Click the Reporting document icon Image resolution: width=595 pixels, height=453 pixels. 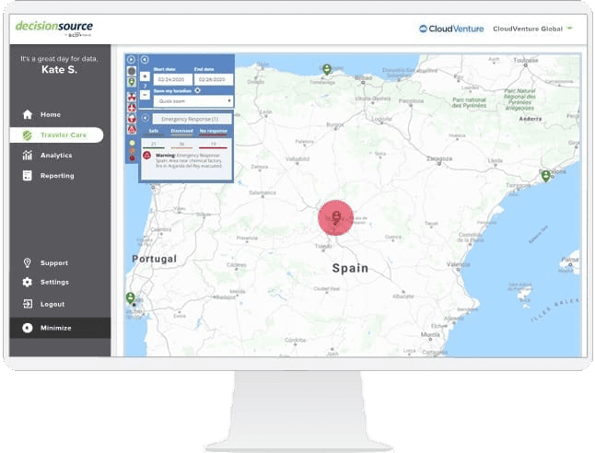[x=27, y=176]
